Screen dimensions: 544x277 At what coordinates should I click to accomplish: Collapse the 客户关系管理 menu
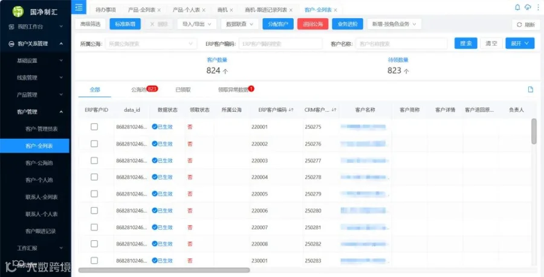pos(36,43)
